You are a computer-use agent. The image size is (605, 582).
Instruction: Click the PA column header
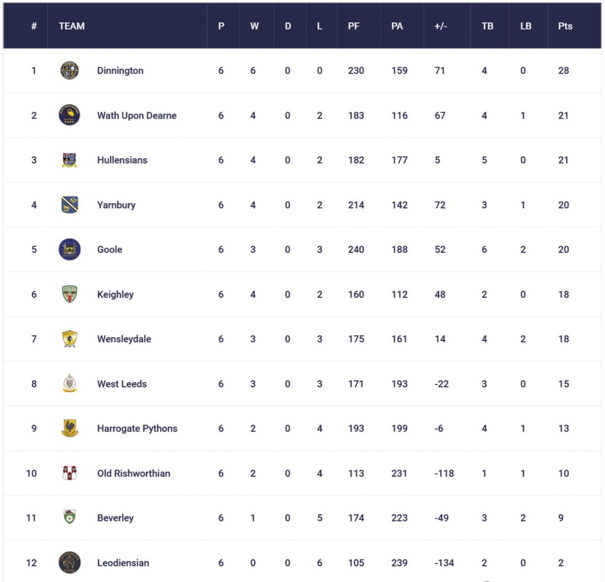[x=397, y=26]
